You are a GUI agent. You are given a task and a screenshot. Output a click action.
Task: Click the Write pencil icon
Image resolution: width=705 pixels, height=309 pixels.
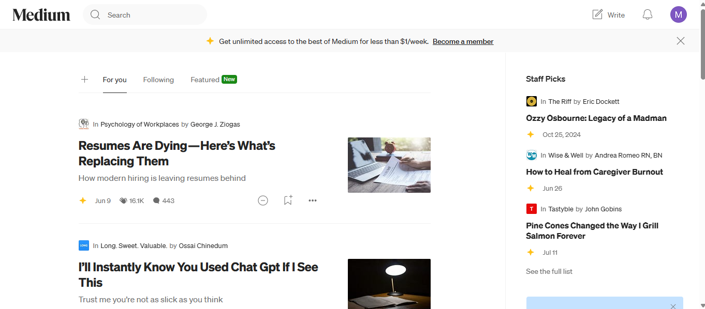coord(597,14)
